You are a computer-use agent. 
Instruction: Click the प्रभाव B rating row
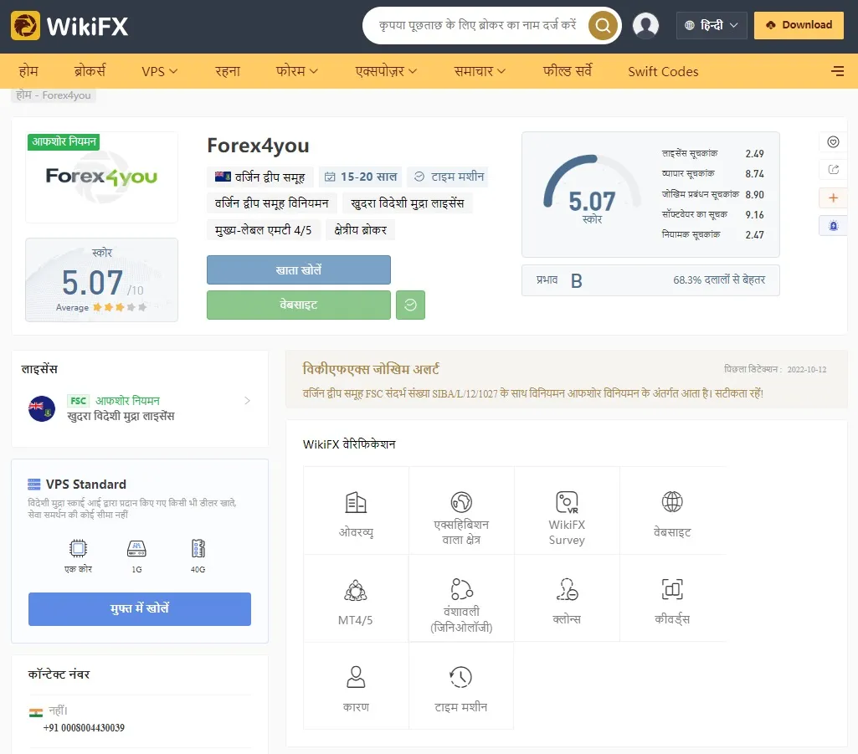[650, 280]
